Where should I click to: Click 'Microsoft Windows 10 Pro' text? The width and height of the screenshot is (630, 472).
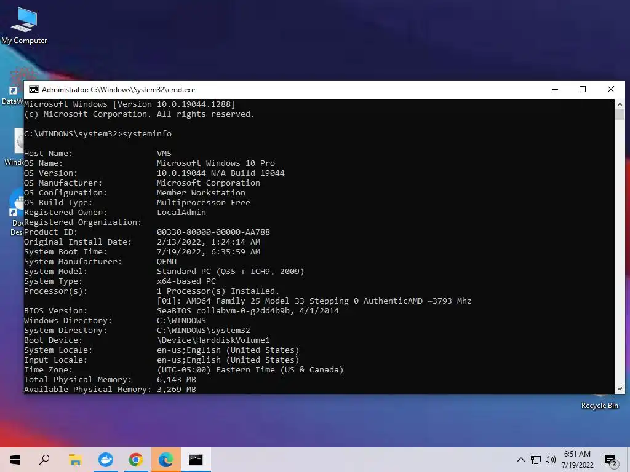(216, 163)
